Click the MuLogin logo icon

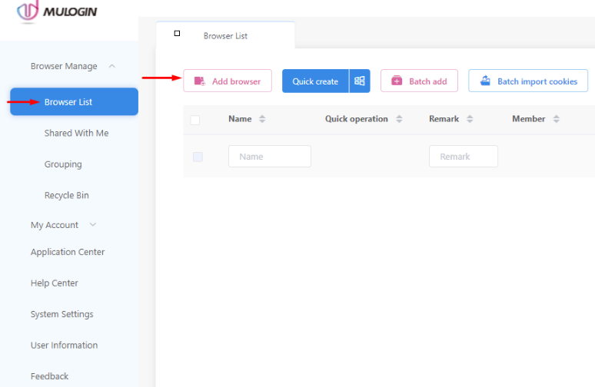(27, 11)
